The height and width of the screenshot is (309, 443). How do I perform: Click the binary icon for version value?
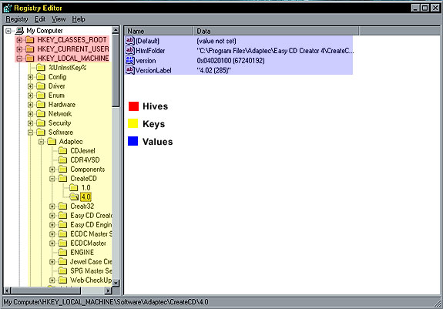coord(129,60)
